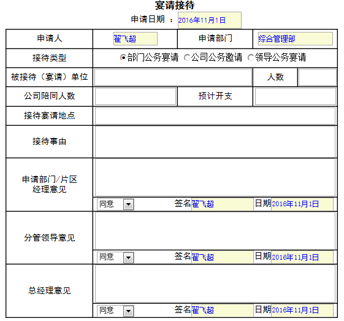Click the 接待宴请地点 text field
Screen dimensions: 344x321
tap(215, 116)
